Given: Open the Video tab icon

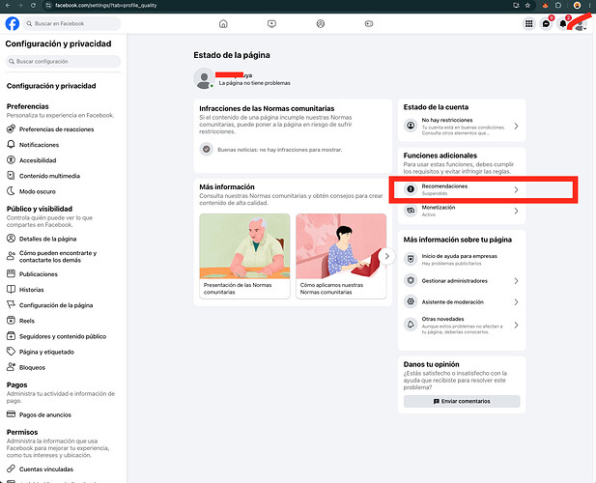Looking at the screenshot, I should pos(271,24).
